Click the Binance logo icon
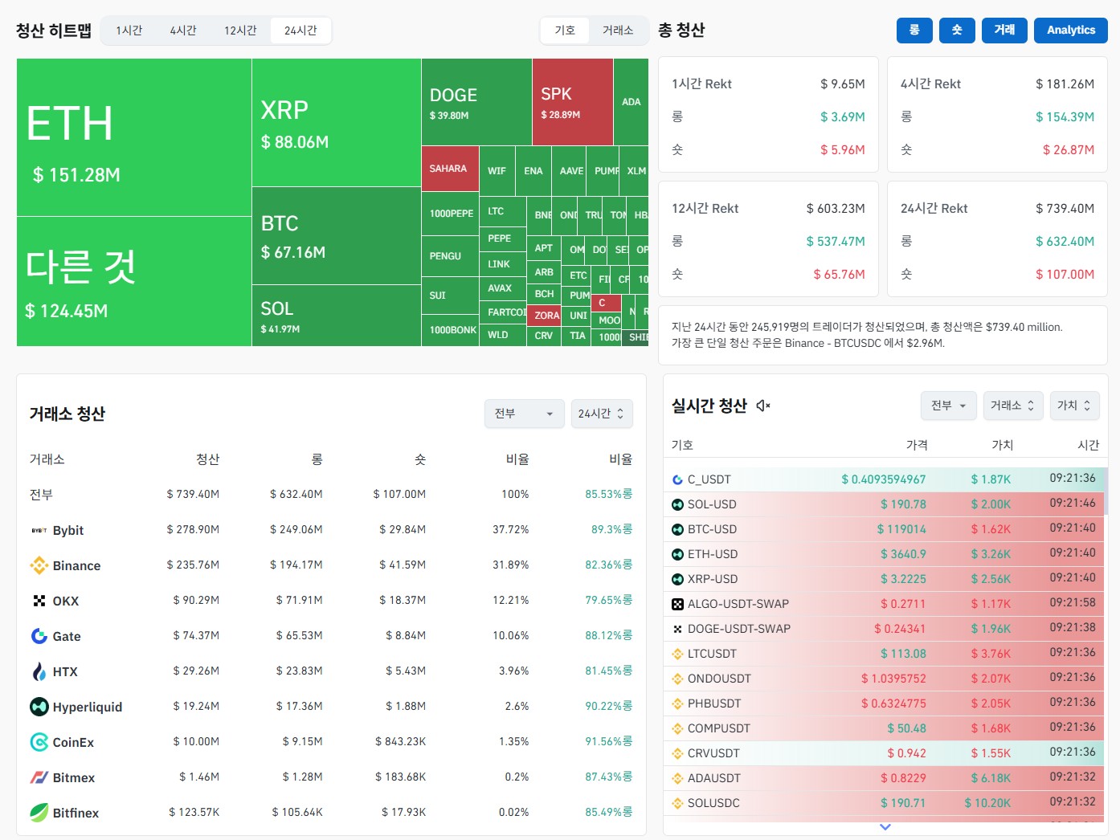1120x840 pixels. (39, 565)
